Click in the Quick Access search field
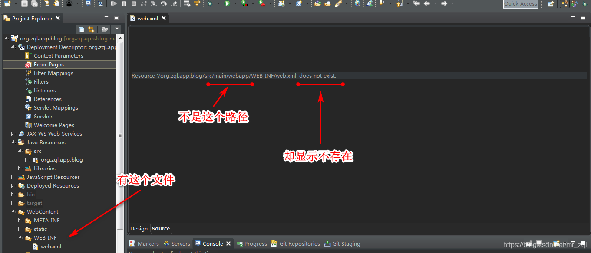The width and height of the screenshot is (591, 253). click(x=521, y=4)
